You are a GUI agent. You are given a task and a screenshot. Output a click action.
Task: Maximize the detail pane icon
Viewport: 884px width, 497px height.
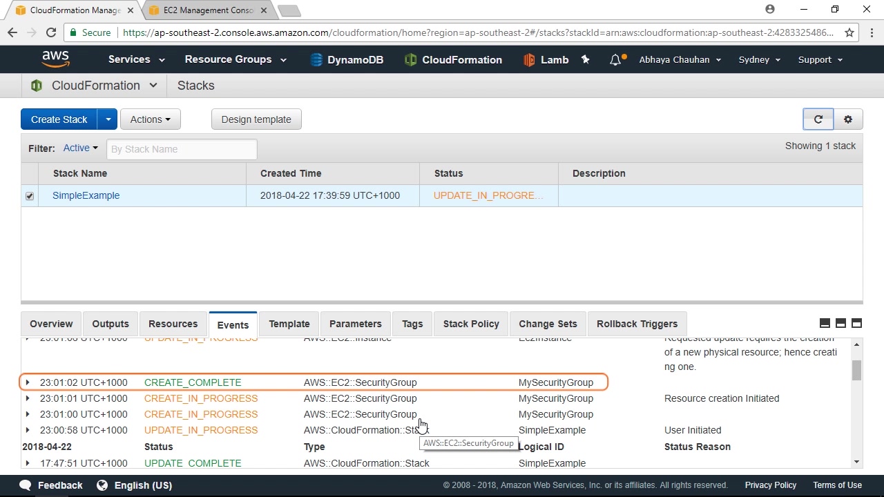pyautogui.click(x=856, y=324)
